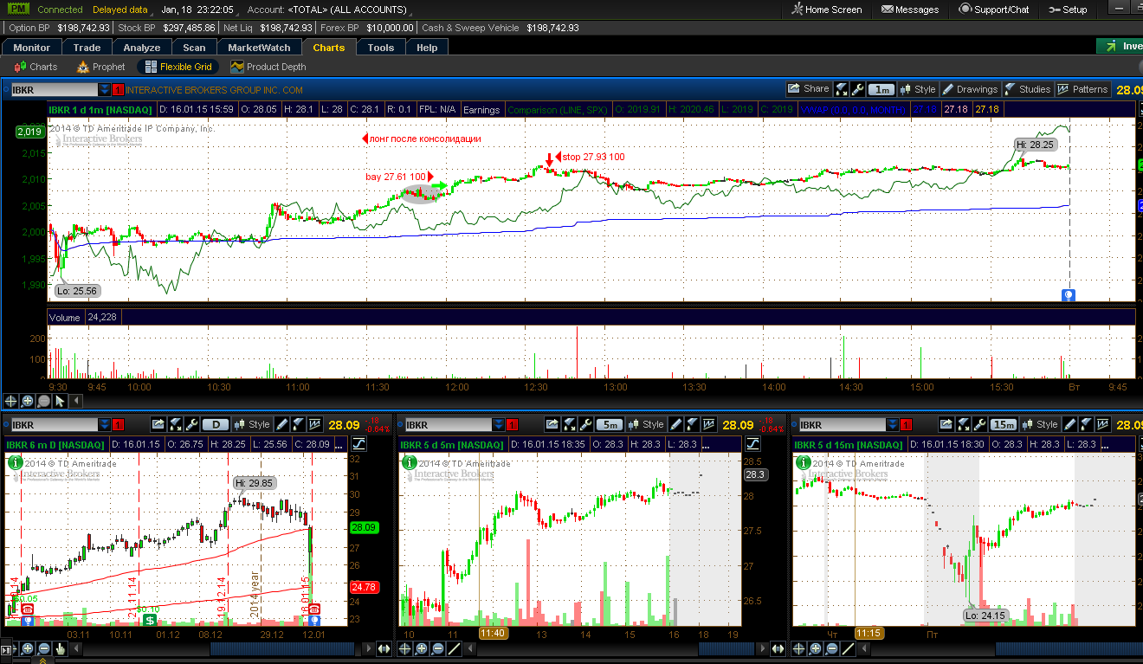Open Studies menu on main chart
The width and height of the screenshot is (1143, 664).
[1028, 89]
